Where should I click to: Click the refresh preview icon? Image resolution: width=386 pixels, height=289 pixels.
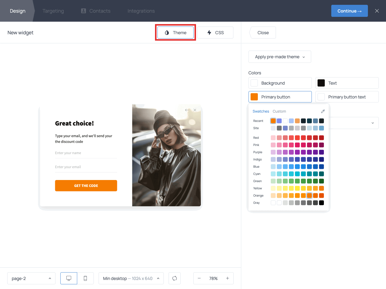pos(175,278)
